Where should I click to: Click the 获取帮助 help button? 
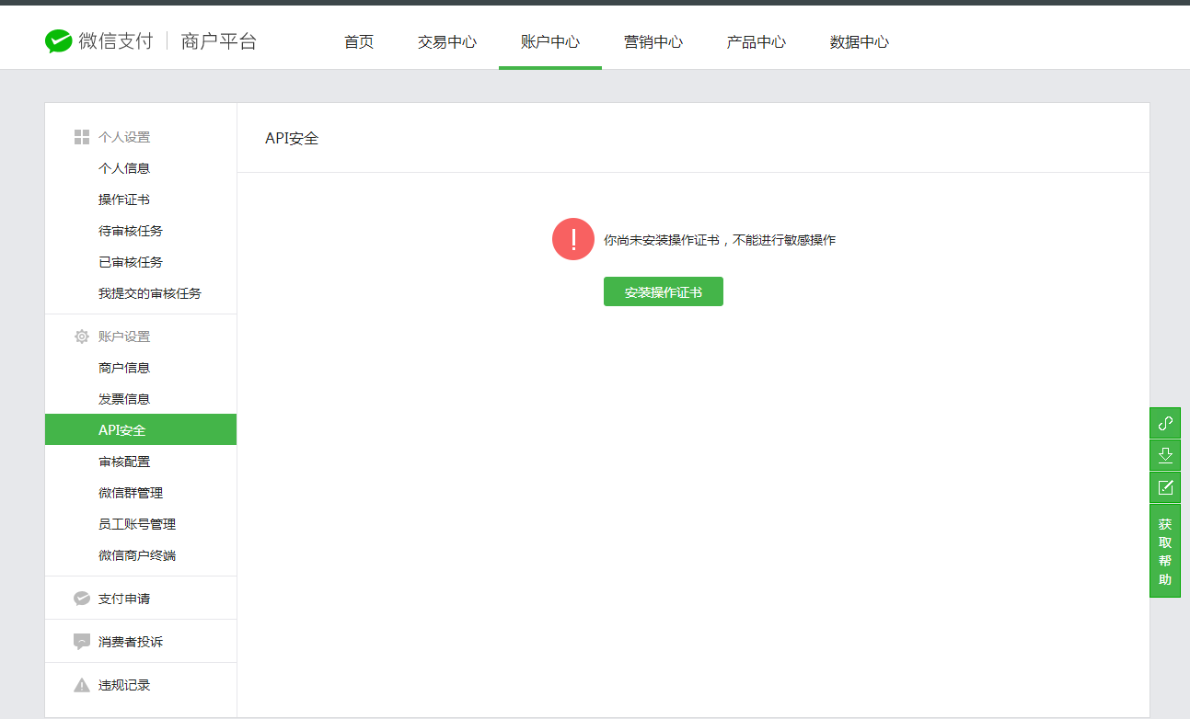[x=1165, y=551]
